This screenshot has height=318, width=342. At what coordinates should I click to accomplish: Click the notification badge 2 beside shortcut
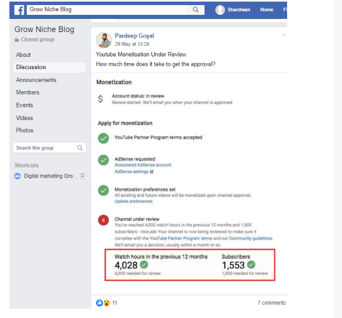[x=82, y=176]
